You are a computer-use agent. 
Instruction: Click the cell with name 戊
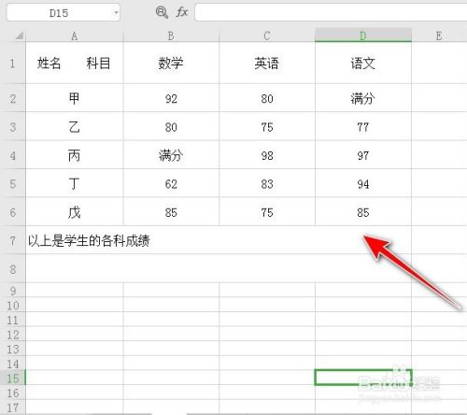(75, 212)
